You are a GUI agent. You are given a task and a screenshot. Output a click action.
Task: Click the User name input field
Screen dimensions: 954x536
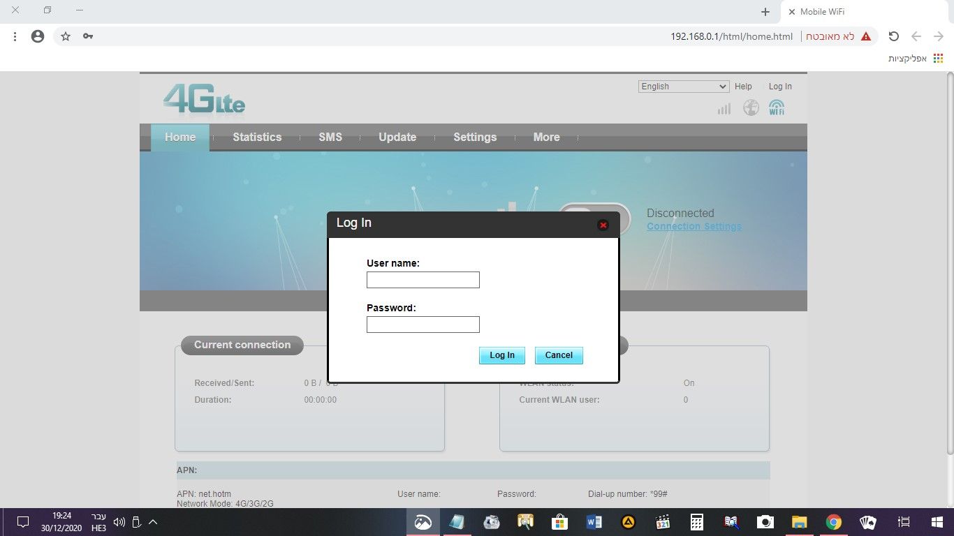click(423, 280)
